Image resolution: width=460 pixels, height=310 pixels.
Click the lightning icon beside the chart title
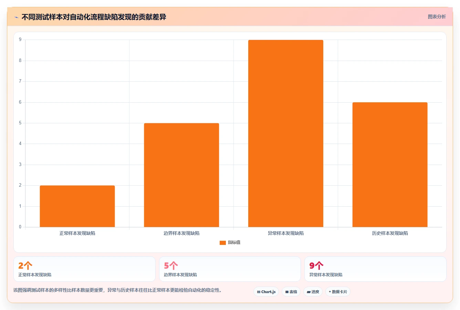point(16,17)
